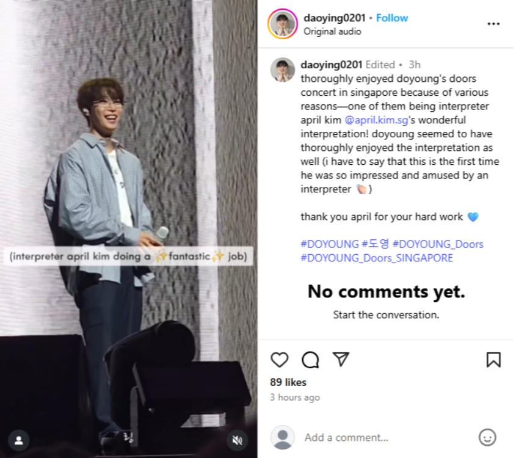Click the daoying0201 username in the caption
The width and height of the screenshot is (516, 458).
click(x=332, y=65)
